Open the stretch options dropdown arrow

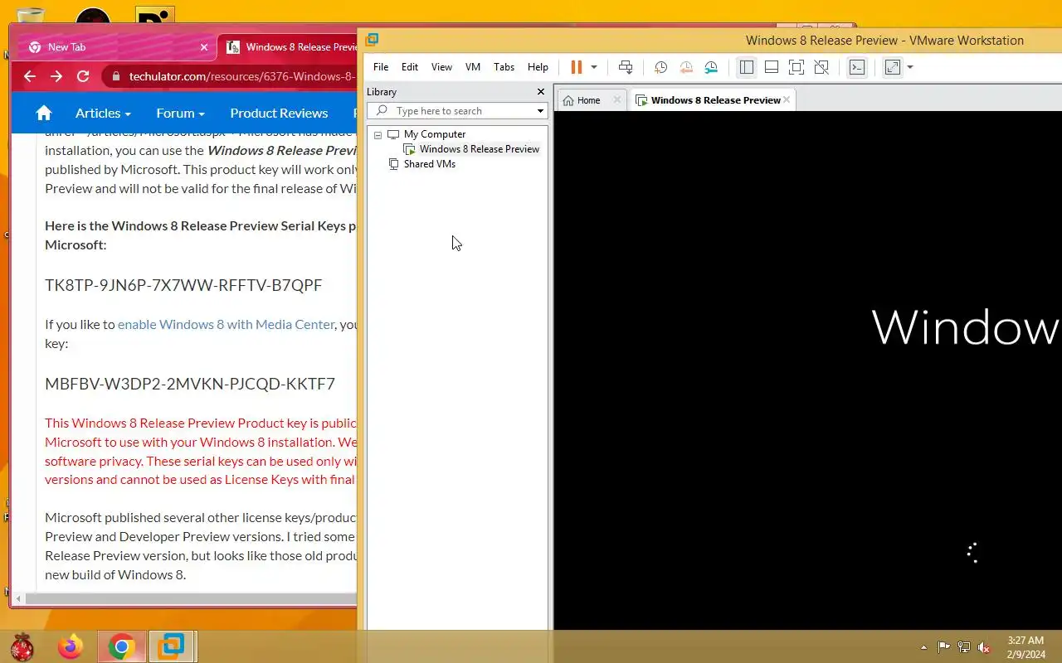(910, 67)
